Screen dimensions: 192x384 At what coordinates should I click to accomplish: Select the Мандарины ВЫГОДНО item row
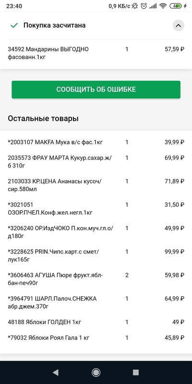point(96,53)
